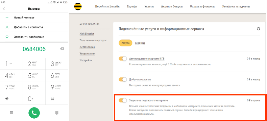267x121 pixels.
Task: Tap the person icon for Добавить в контакты
Action: click(x=7, y=27)
